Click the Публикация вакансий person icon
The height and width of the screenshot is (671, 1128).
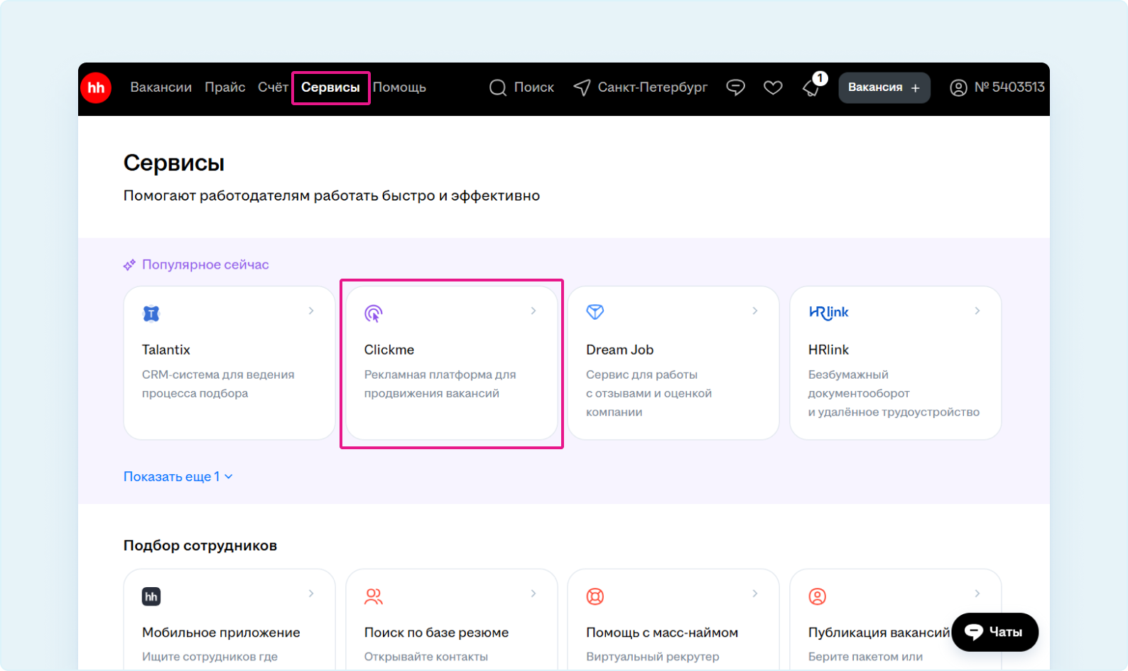(x=818, y=596)
